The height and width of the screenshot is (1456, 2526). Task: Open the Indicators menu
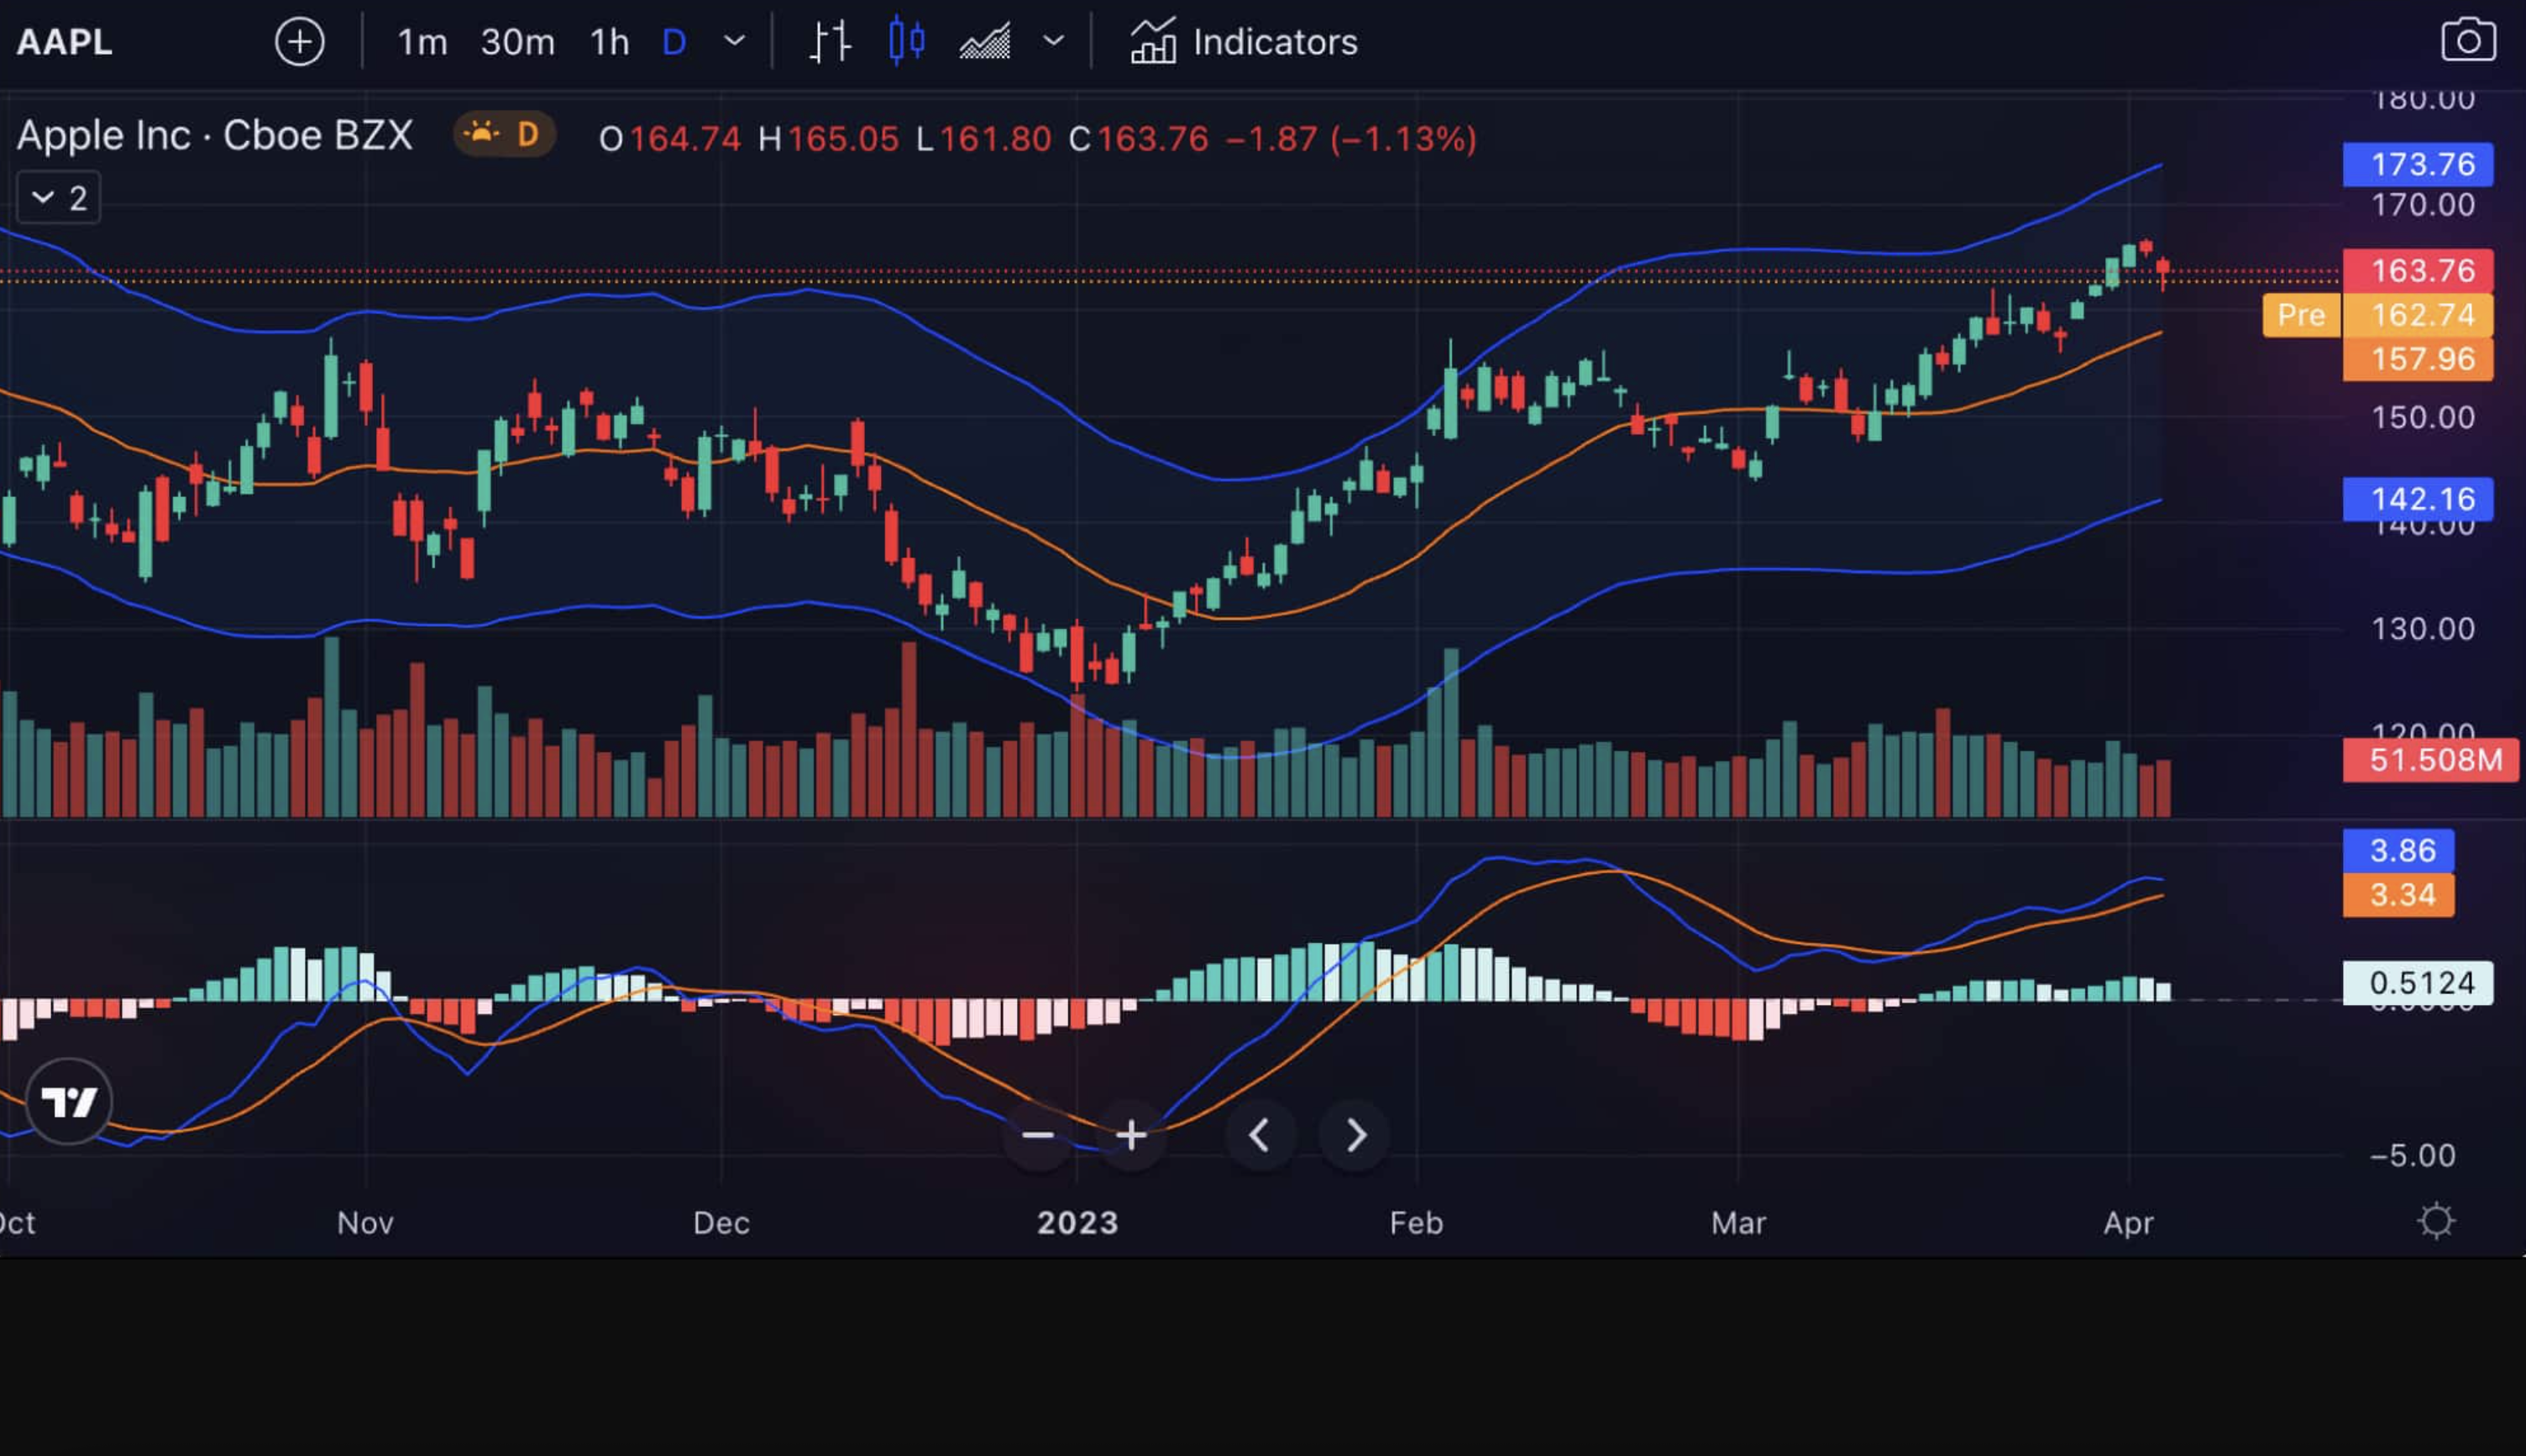[x=1244, y=42]
